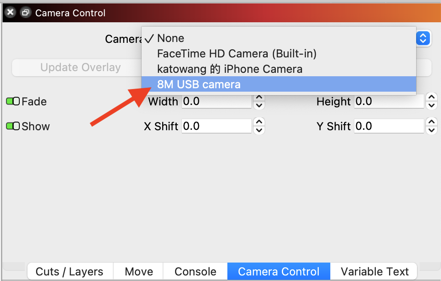The width and height of the screenshot is (441, 281).
Task: Click the Width input field
Action: (x=217, y=102)
